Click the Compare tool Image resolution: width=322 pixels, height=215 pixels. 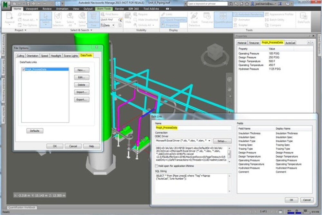273,25
